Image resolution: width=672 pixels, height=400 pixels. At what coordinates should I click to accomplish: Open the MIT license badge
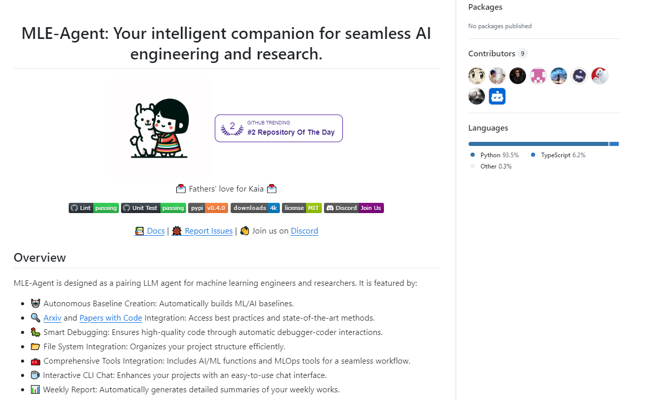[302, 208]
